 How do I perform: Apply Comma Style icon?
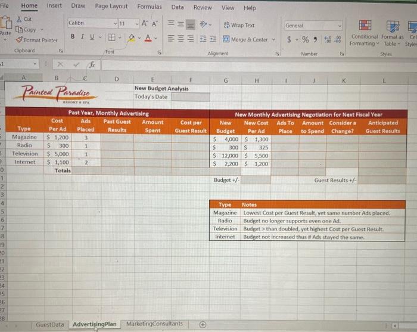[x=315, y=40]
